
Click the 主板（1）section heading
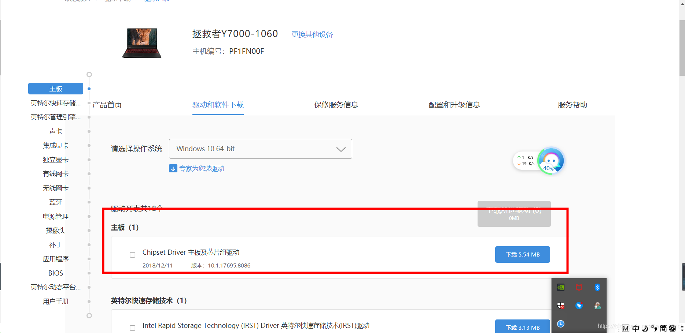pos(125,227)
